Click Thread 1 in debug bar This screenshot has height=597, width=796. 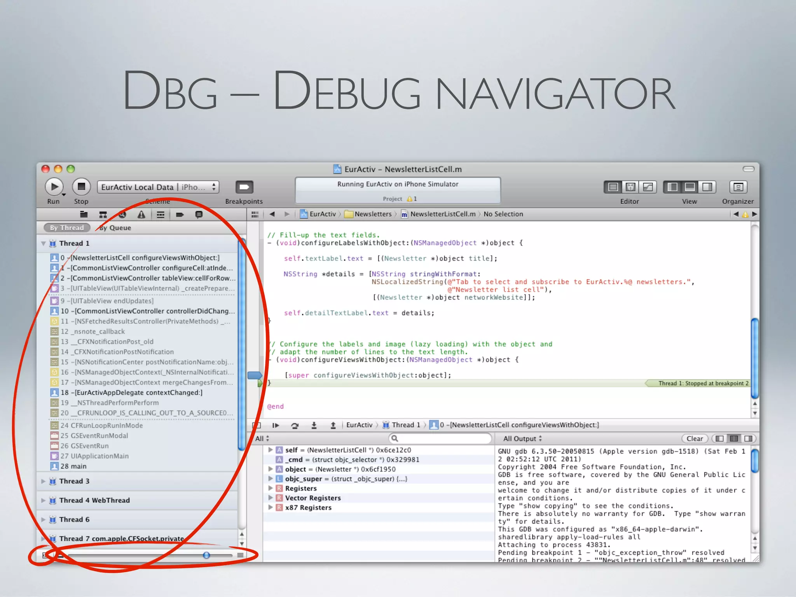(402, 425)
